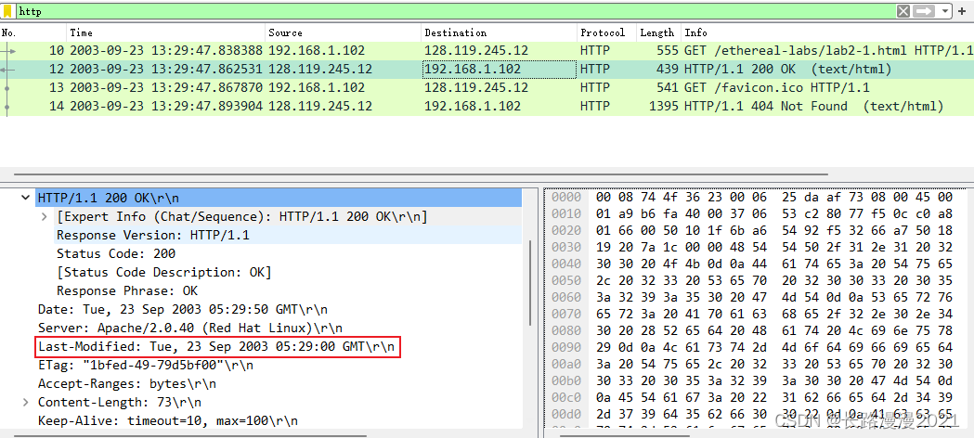Click the display filter bookmark icon
The image size is (974, 438).
tap(7, 11)
